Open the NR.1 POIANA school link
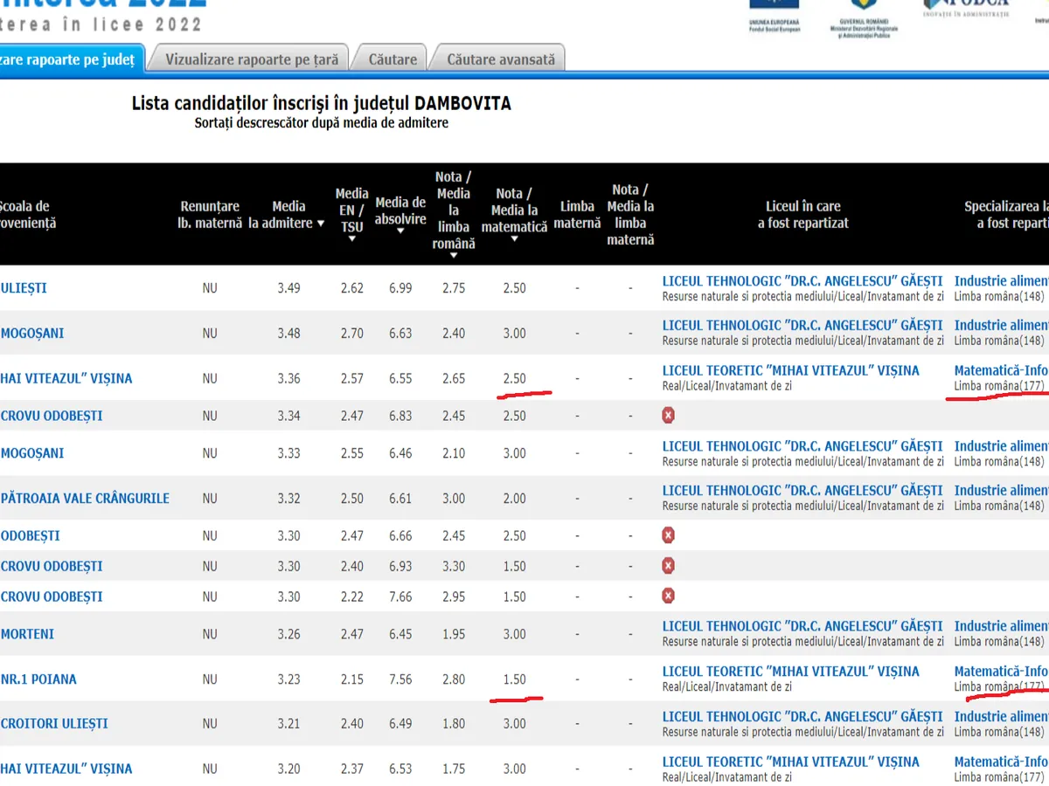The image size is (1049, 786). pyautogui.click(x=38, y=679)
